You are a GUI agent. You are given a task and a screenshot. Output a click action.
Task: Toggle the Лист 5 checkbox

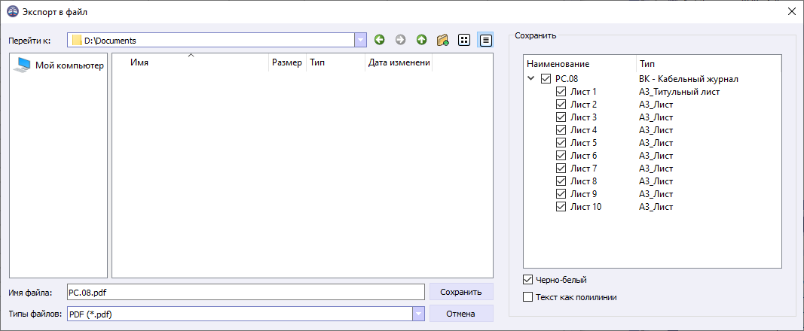tap(561, 143)
